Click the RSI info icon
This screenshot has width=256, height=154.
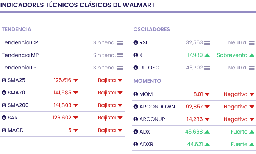tap(136, 42)
